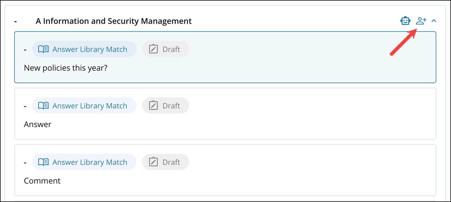Select the Answer card's body area
This screenshot has width=451, height=202.
click(x=38, y=124)
